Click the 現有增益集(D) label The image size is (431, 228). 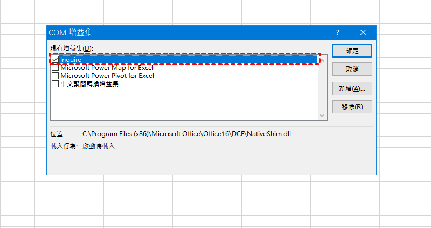pos(72,48)
